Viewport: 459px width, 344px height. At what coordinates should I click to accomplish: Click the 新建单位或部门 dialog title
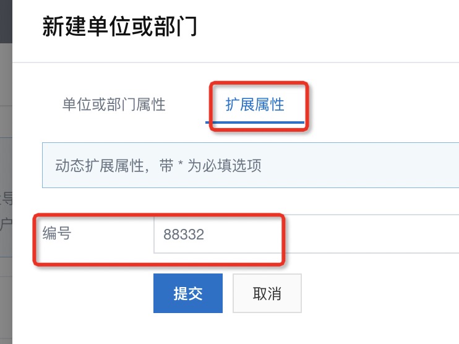point(119,28)
